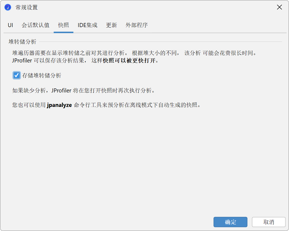Image resolution: width=289 pixels, height=231 pixels.
Task: Select the 快照 tab
Action: 63,25
